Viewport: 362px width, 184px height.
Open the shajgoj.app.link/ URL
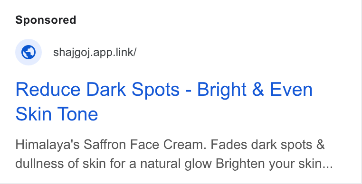tap(95, 52)
